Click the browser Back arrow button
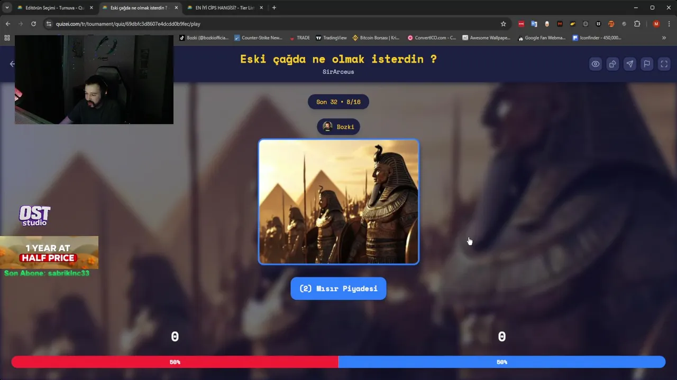The height and width of the screenshot is (380, 677). tap(7, 24)
